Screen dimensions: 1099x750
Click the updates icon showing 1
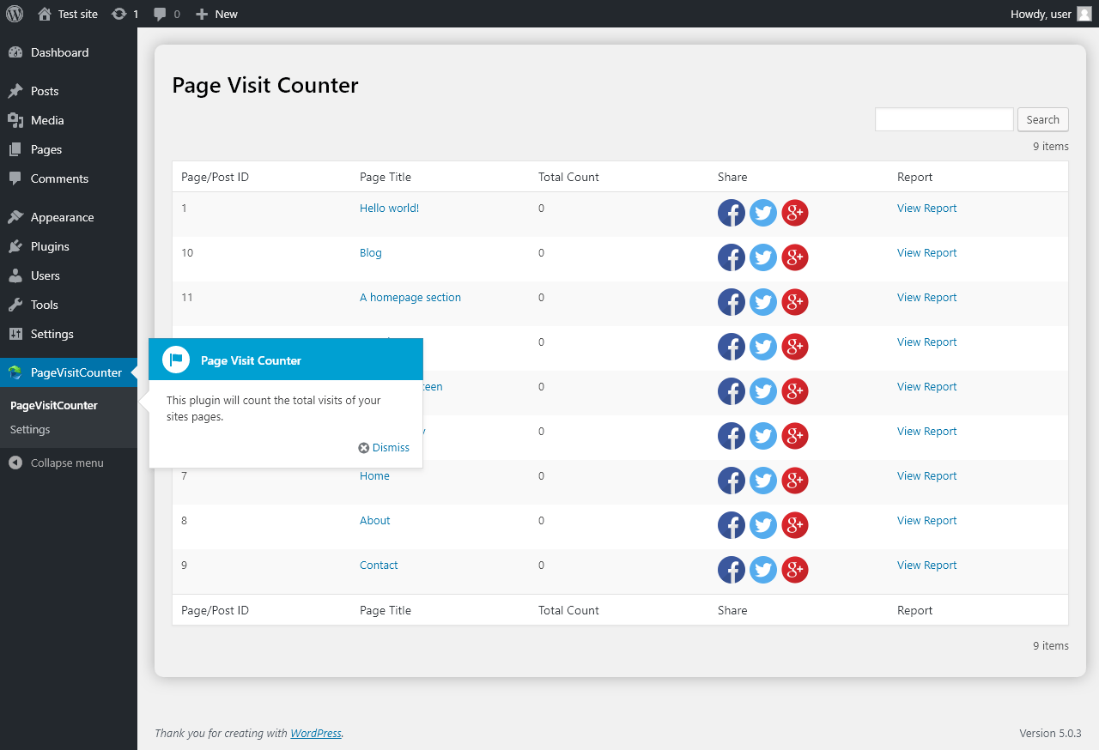[x=119, y=14]
